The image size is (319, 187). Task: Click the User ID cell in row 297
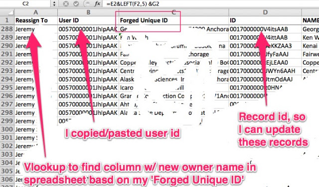(x=88, y=104)
